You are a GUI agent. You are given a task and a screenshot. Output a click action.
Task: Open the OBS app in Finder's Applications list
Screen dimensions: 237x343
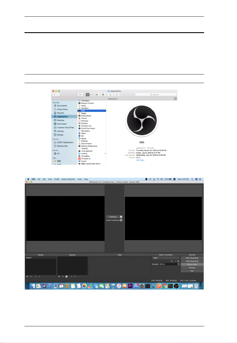click(92, 111)
